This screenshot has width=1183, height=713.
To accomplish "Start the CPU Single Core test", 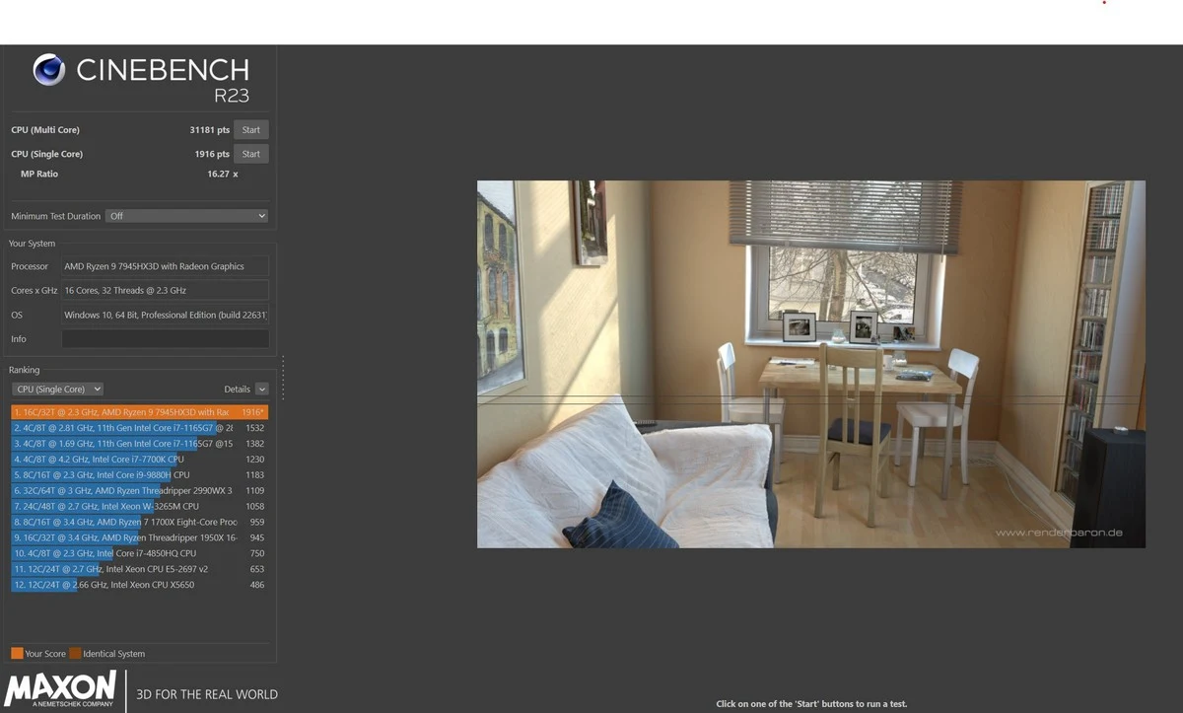I will 251,154.
